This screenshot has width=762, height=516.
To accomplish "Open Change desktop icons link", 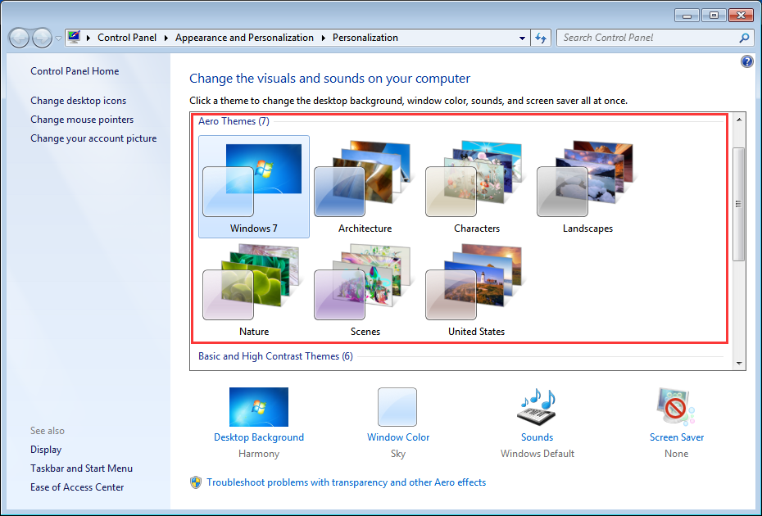I will click(x=79, y=101).
